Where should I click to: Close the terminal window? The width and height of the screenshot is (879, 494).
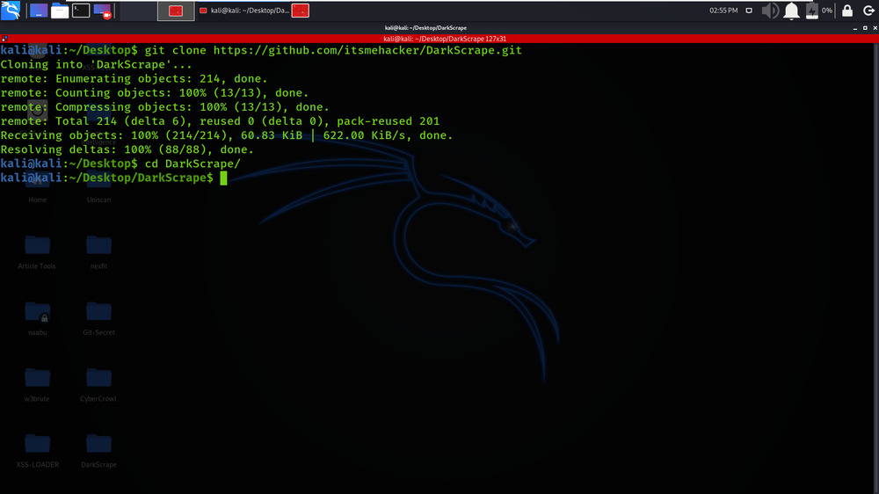875,28
